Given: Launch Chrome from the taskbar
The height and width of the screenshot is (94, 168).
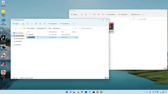Looking at the screenshot, I should [x=82, y=92].
